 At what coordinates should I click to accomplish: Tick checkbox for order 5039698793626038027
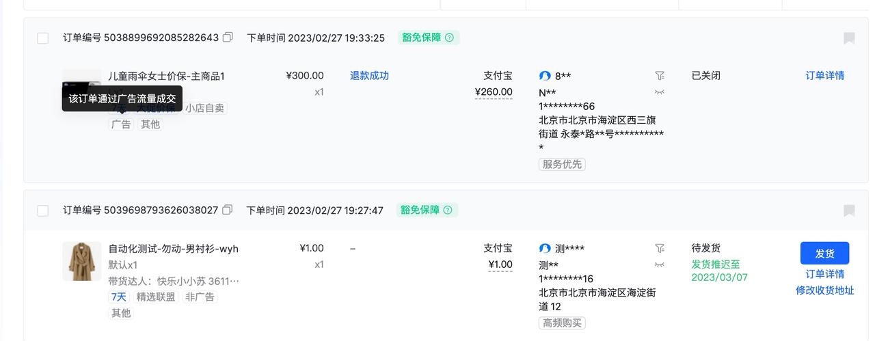[x=42, y=210]
